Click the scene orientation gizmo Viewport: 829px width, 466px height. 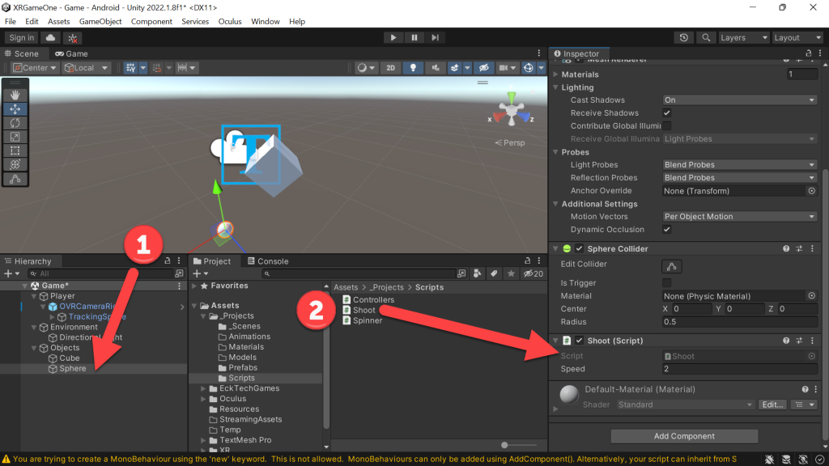pos(512,111)
